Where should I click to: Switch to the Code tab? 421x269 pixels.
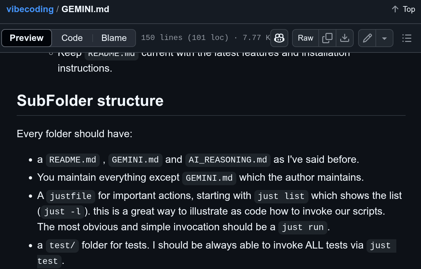point(72,38)
